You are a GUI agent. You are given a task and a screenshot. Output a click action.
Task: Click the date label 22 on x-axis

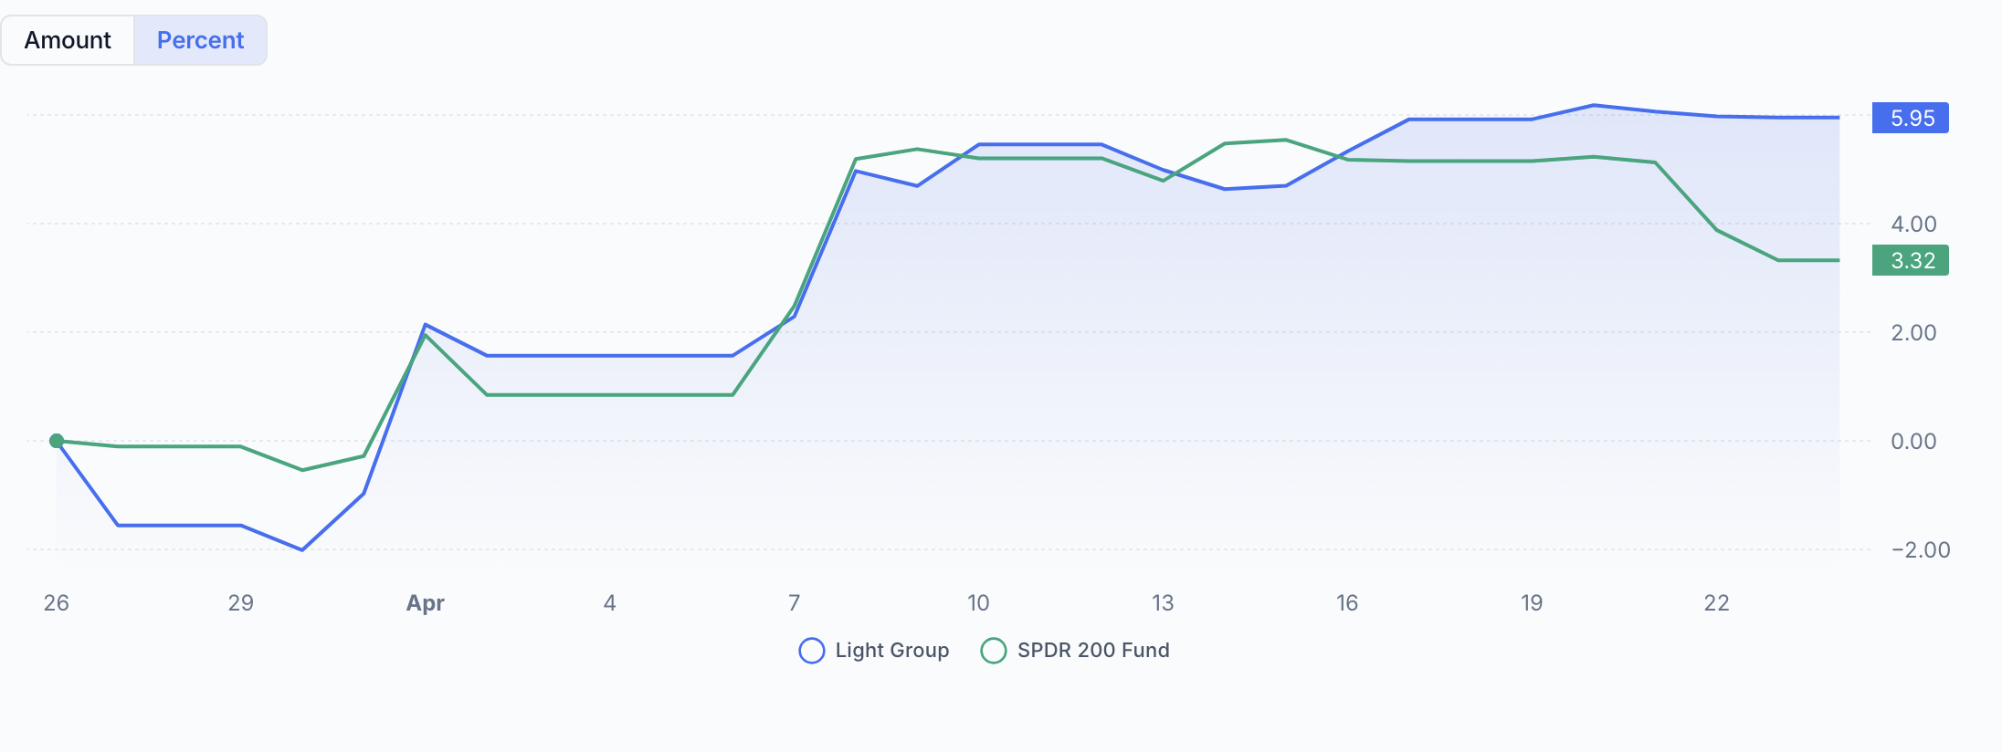tap(1717, 602)
